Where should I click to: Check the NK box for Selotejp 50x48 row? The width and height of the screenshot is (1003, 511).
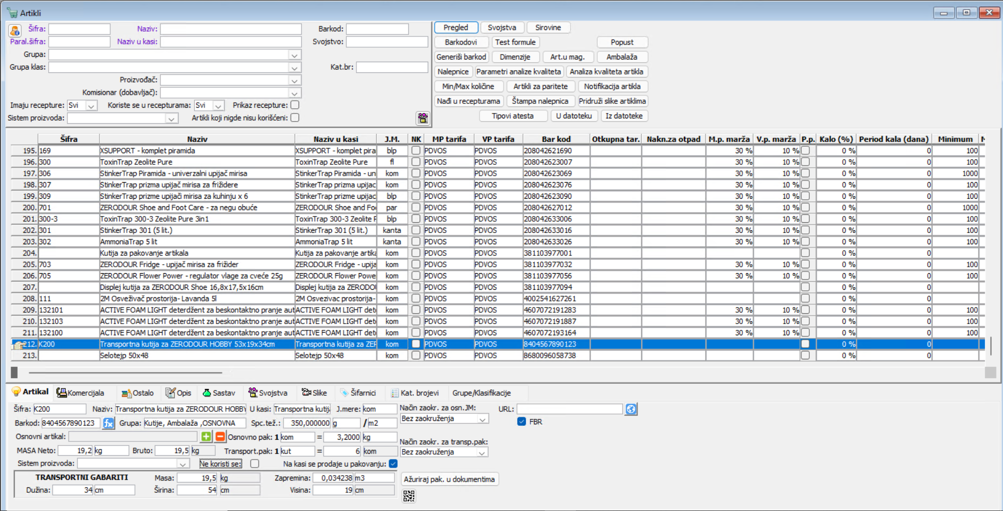tap(416, 355)
